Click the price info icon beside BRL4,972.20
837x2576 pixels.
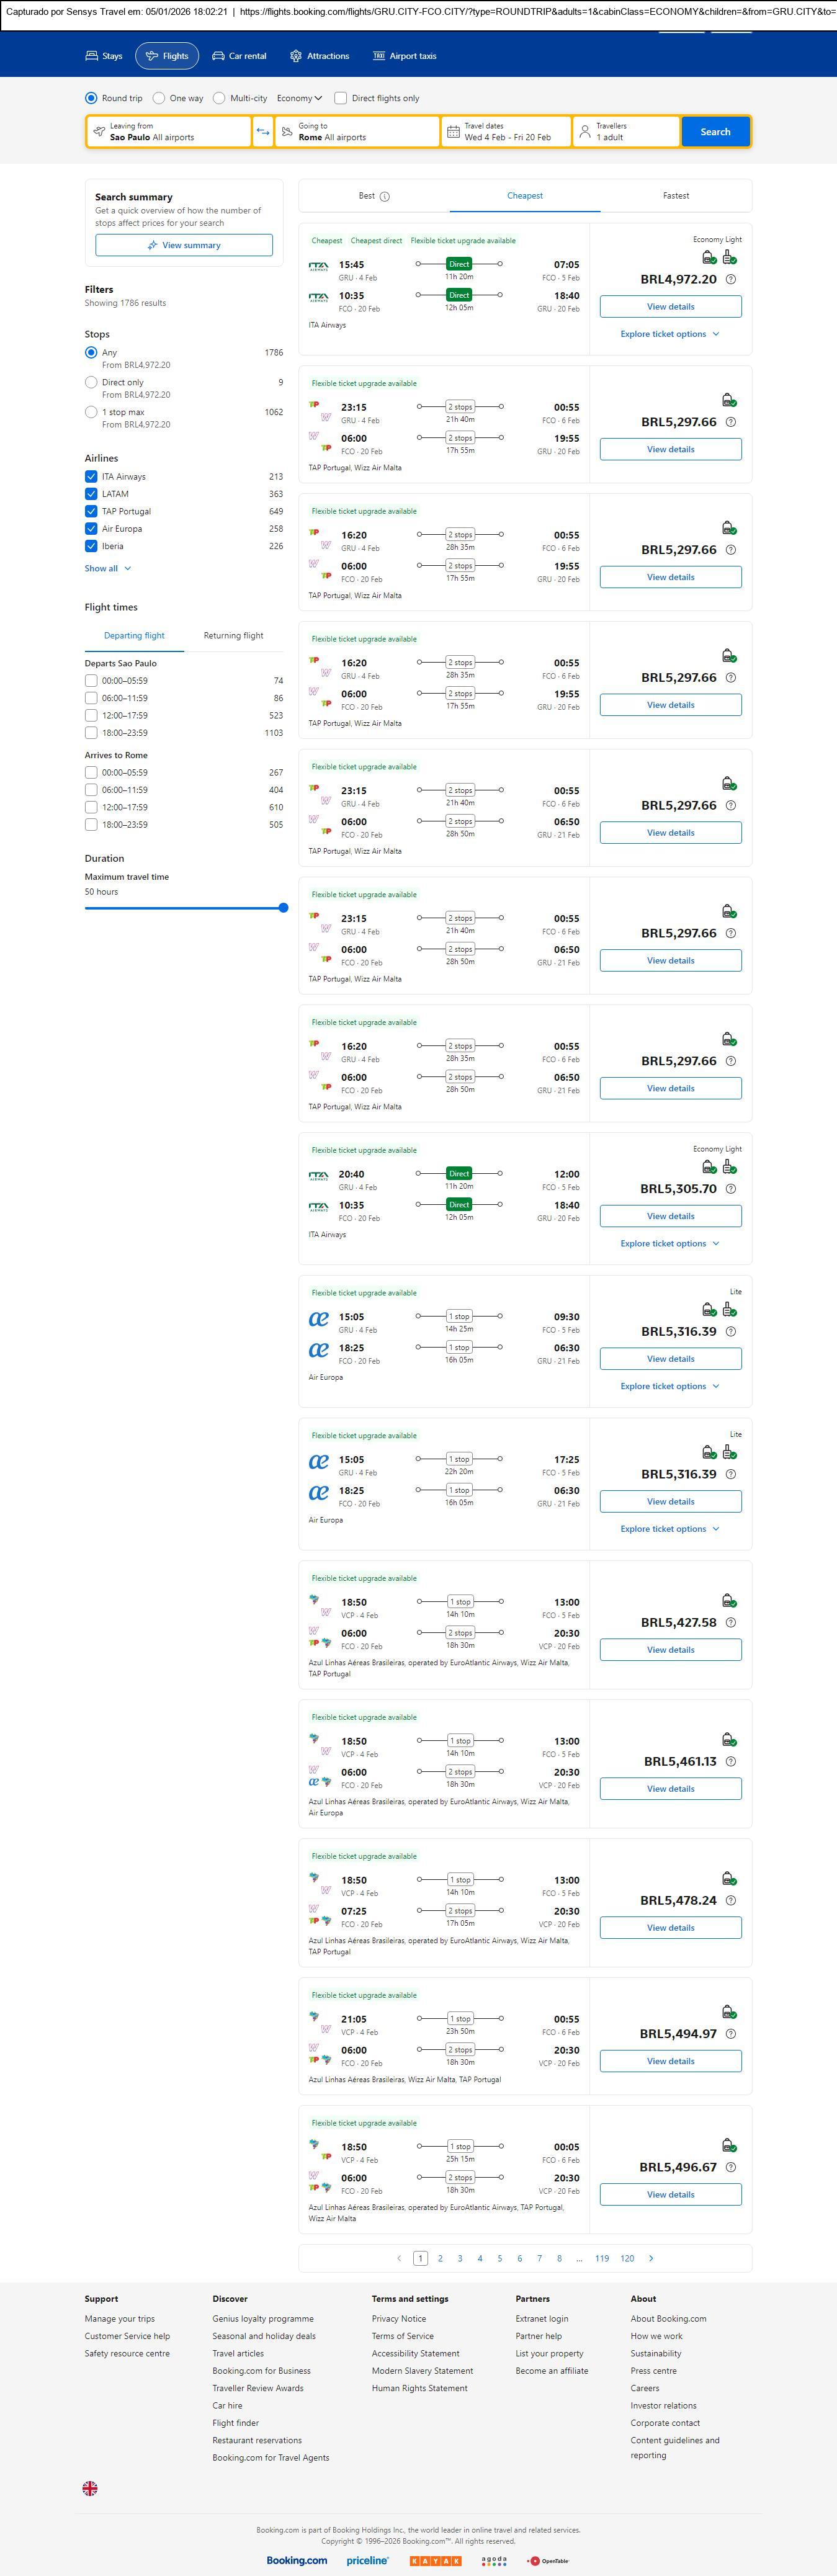pos(731,280)
